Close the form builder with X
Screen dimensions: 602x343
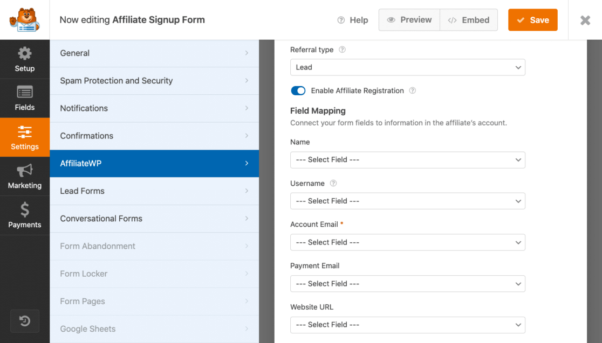[x=585, y=20]
